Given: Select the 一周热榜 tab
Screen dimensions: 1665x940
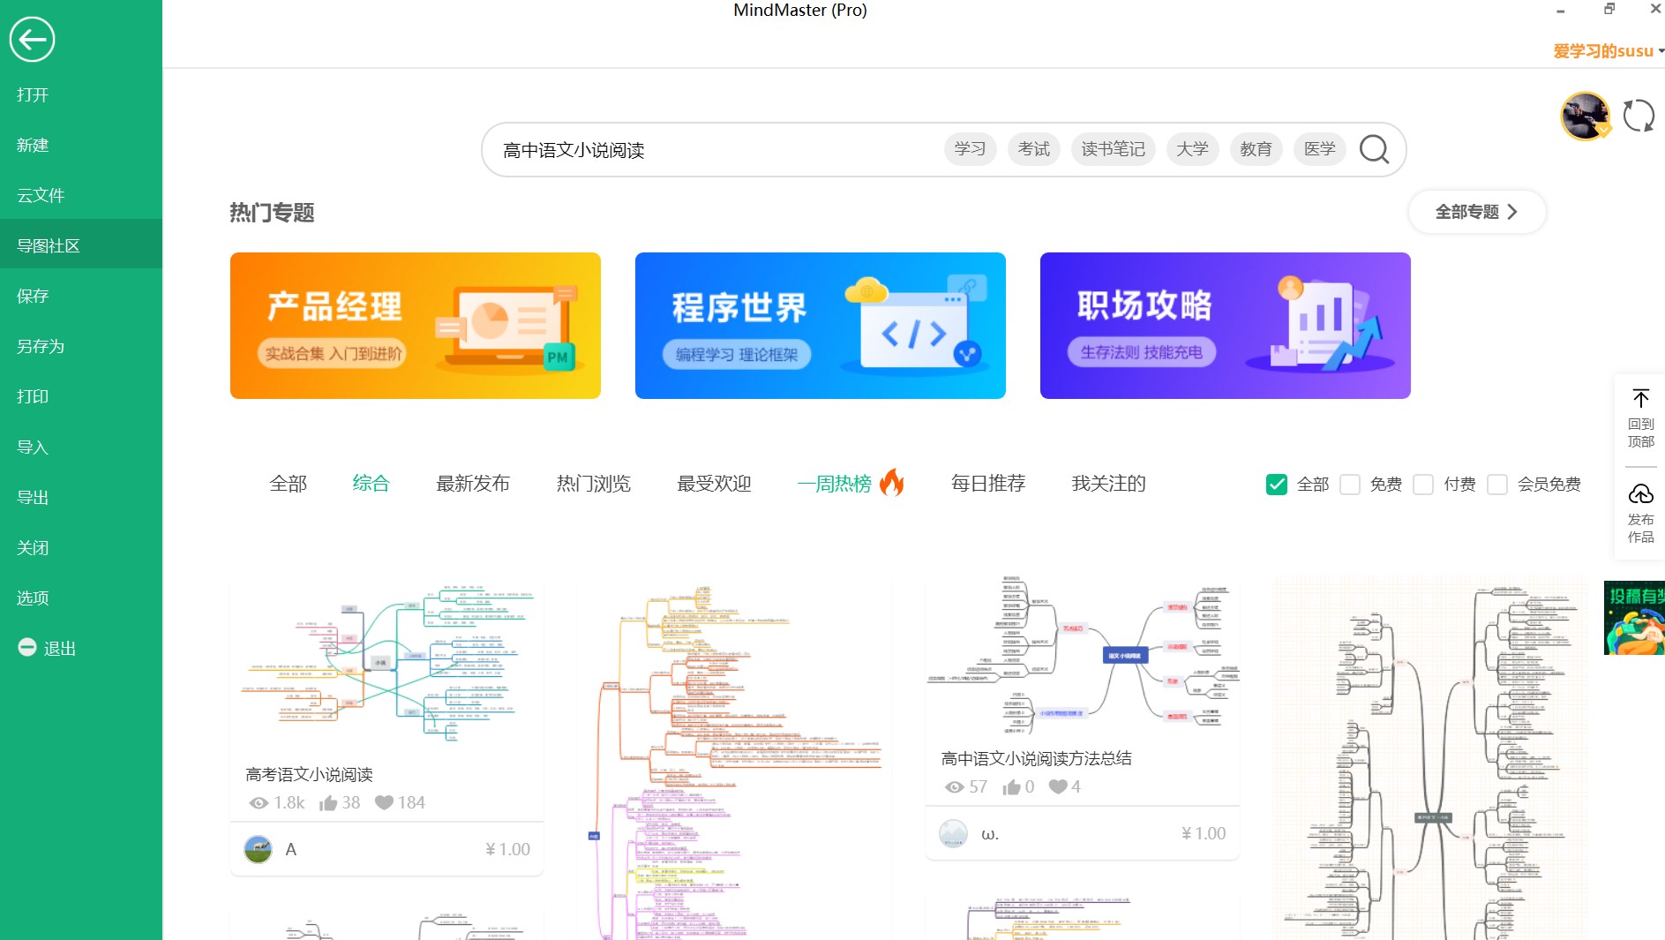Looking at the screenshot, I should pyautogui.click(x=834, y=484).
